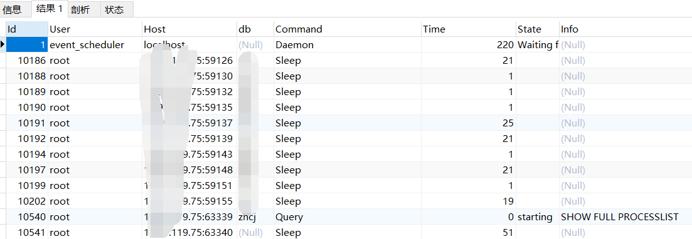692x239 pixels.
Task: Click the Query command cell
Action: (348, 216)
